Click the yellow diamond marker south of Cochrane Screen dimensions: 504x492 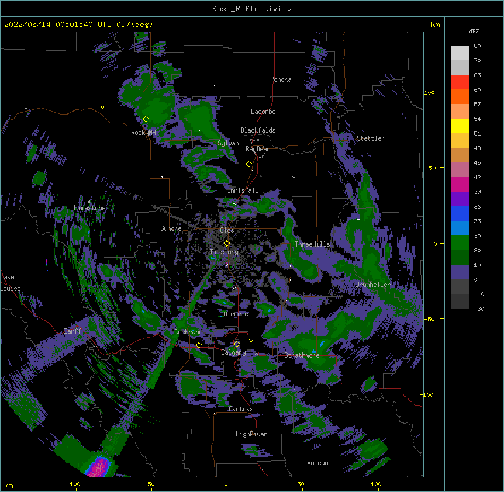199,345
